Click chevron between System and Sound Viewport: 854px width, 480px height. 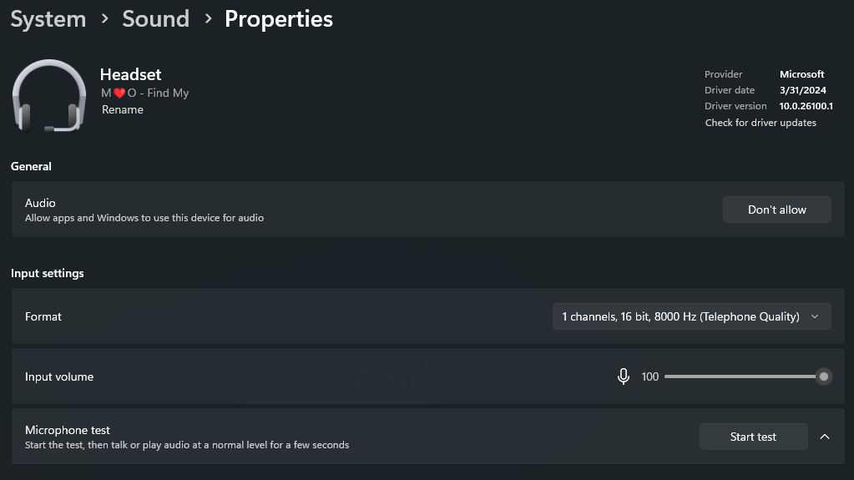click(104, 19)
